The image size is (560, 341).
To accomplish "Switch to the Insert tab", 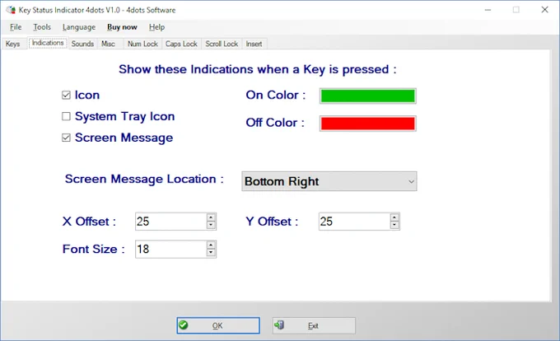I will click(254, 44).
